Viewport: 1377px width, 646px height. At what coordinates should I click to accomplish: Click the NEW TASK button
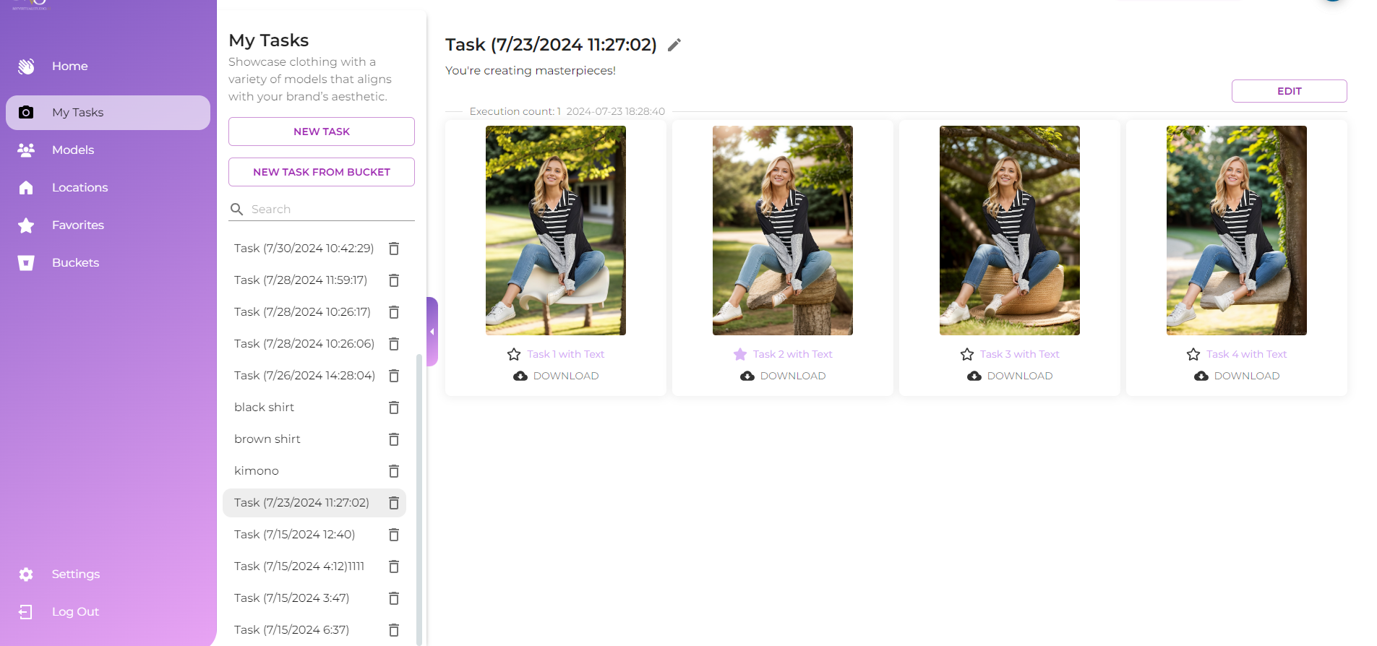pos(322,132)
